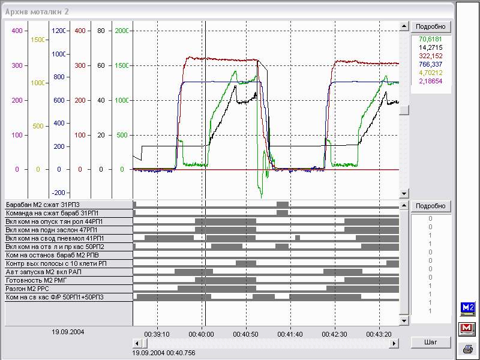Click the green 70,6181 legend value
The image size is (480, 360).
coord(431,38)
